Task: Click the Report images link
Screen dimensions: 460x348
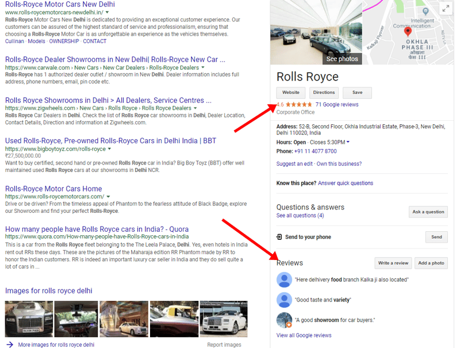Action: 224,345
